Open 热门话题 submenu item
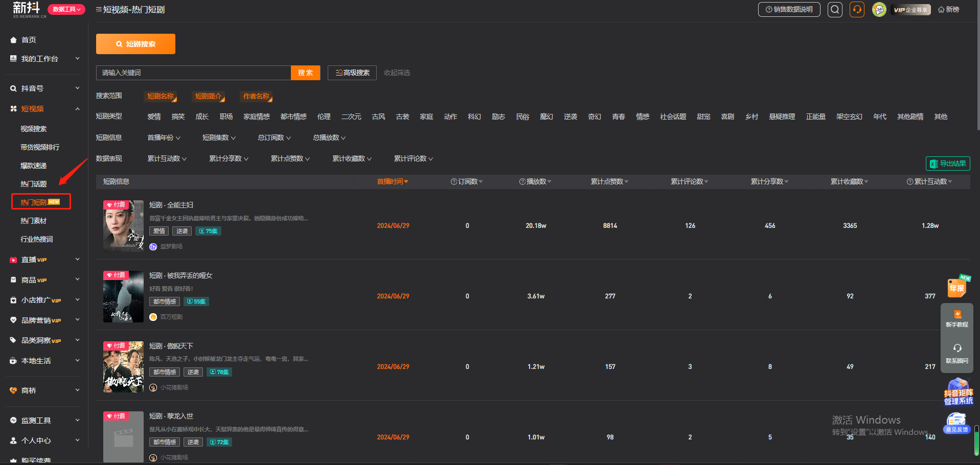This screenshot has height=465, width=980. 33,184
